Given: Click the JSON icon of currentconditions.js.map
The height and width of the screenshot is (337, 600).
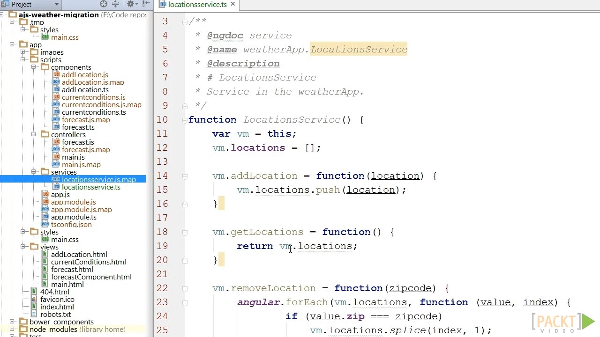Looking at the screenshot, I should point(56,104).
